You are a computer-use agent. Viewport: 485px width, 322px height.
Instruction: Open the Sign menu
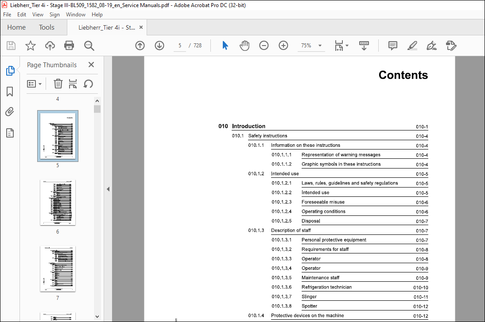[x=54, y=15]
